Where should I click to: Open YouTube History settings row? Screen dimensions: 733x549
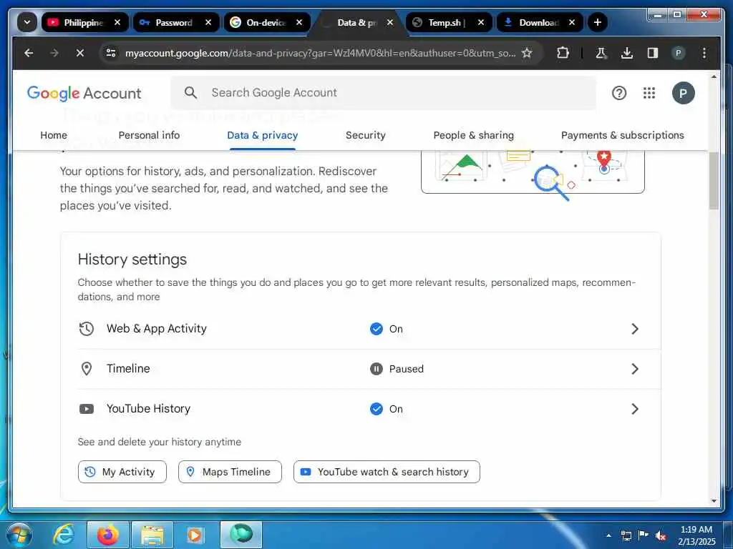click(369, 409)
